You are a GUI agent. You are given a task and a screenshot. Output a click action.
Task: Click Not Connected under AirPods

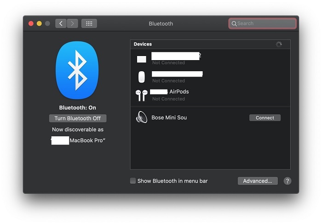pos(168,99)
